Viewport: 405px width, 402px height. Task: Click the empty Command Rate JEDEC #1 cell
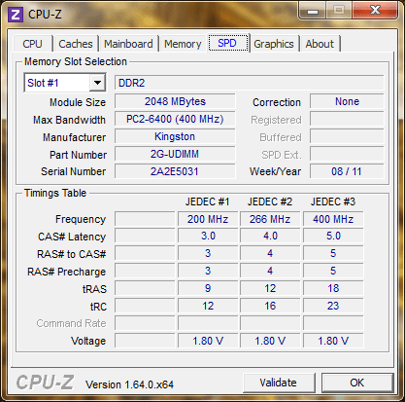pos(208,323)
